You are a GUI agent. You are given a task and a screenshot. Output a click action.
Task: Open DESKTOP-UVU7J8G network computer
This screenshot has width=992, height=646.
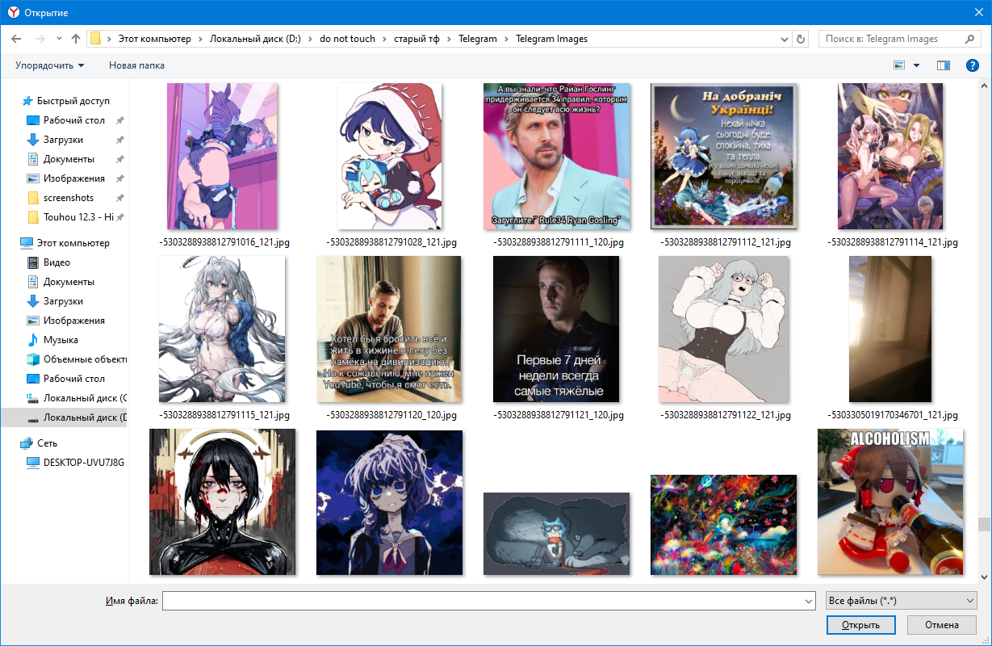coord(83,463)
